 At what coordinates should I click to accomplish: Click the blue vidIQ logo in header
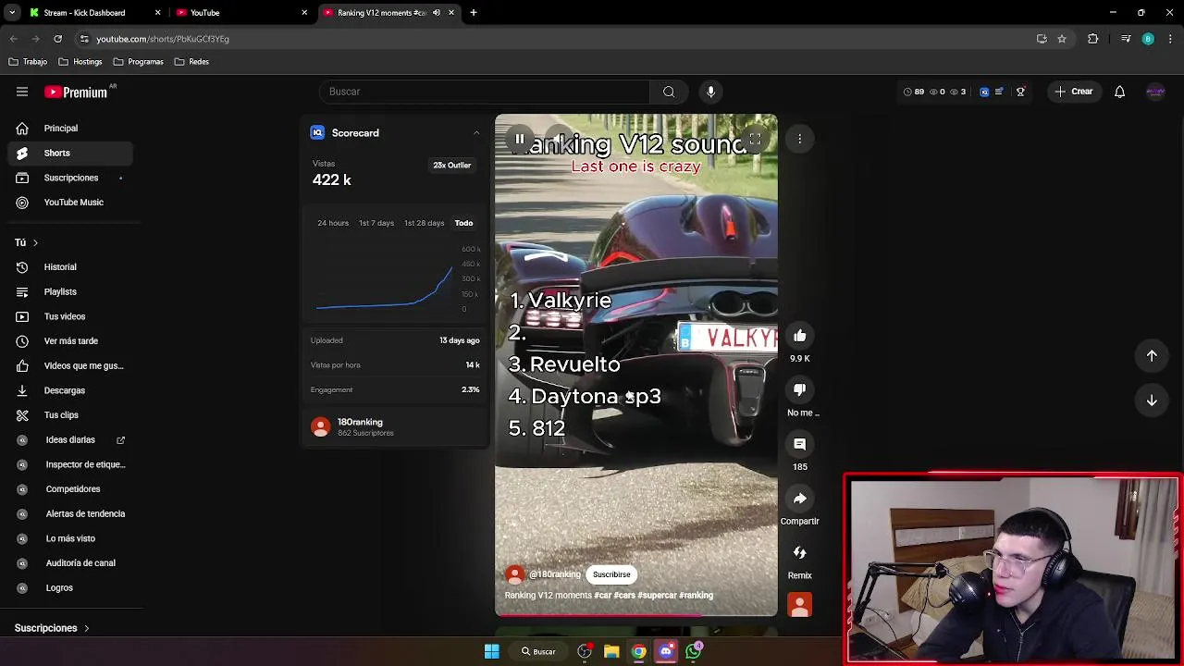point(984,92)
